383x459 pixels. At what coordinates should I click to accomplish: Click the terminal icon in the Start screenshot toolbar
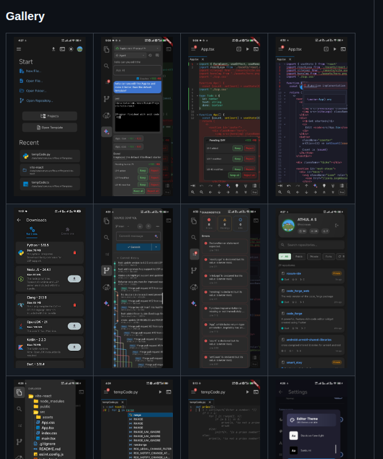(62, 49)
